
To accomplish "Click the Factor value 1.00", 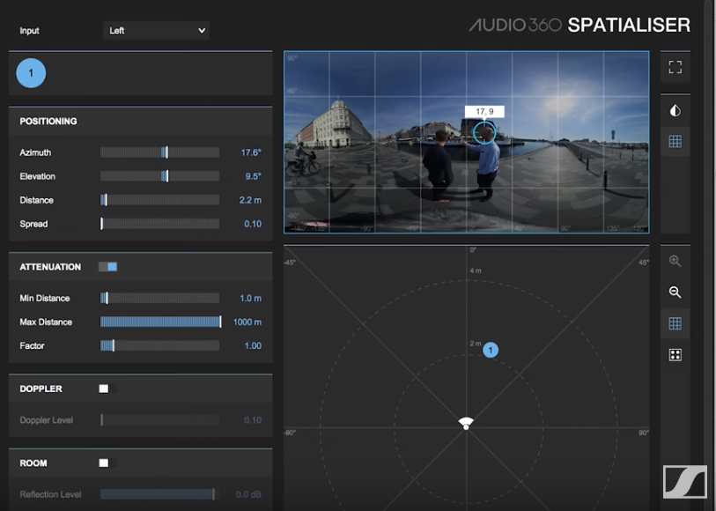I will click(253, 345).
